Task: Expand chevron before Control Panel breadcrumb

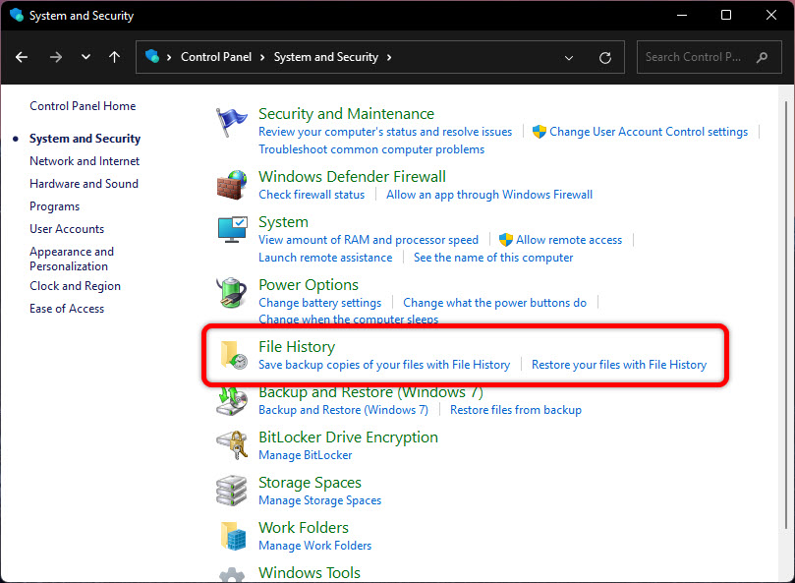Action: (x=169, y=57)
